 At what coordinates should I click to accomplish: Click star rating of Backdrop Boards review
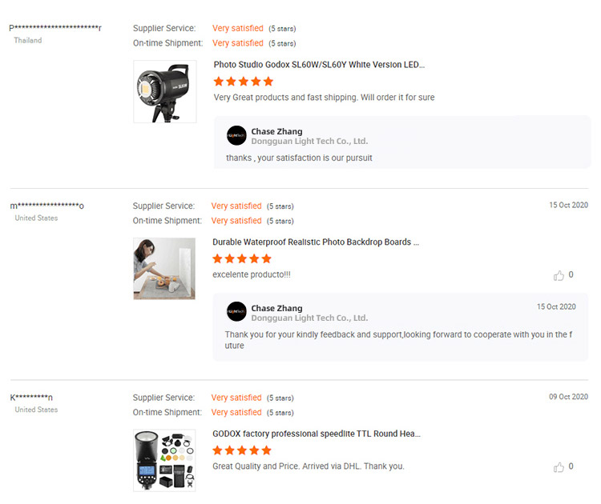242,259
